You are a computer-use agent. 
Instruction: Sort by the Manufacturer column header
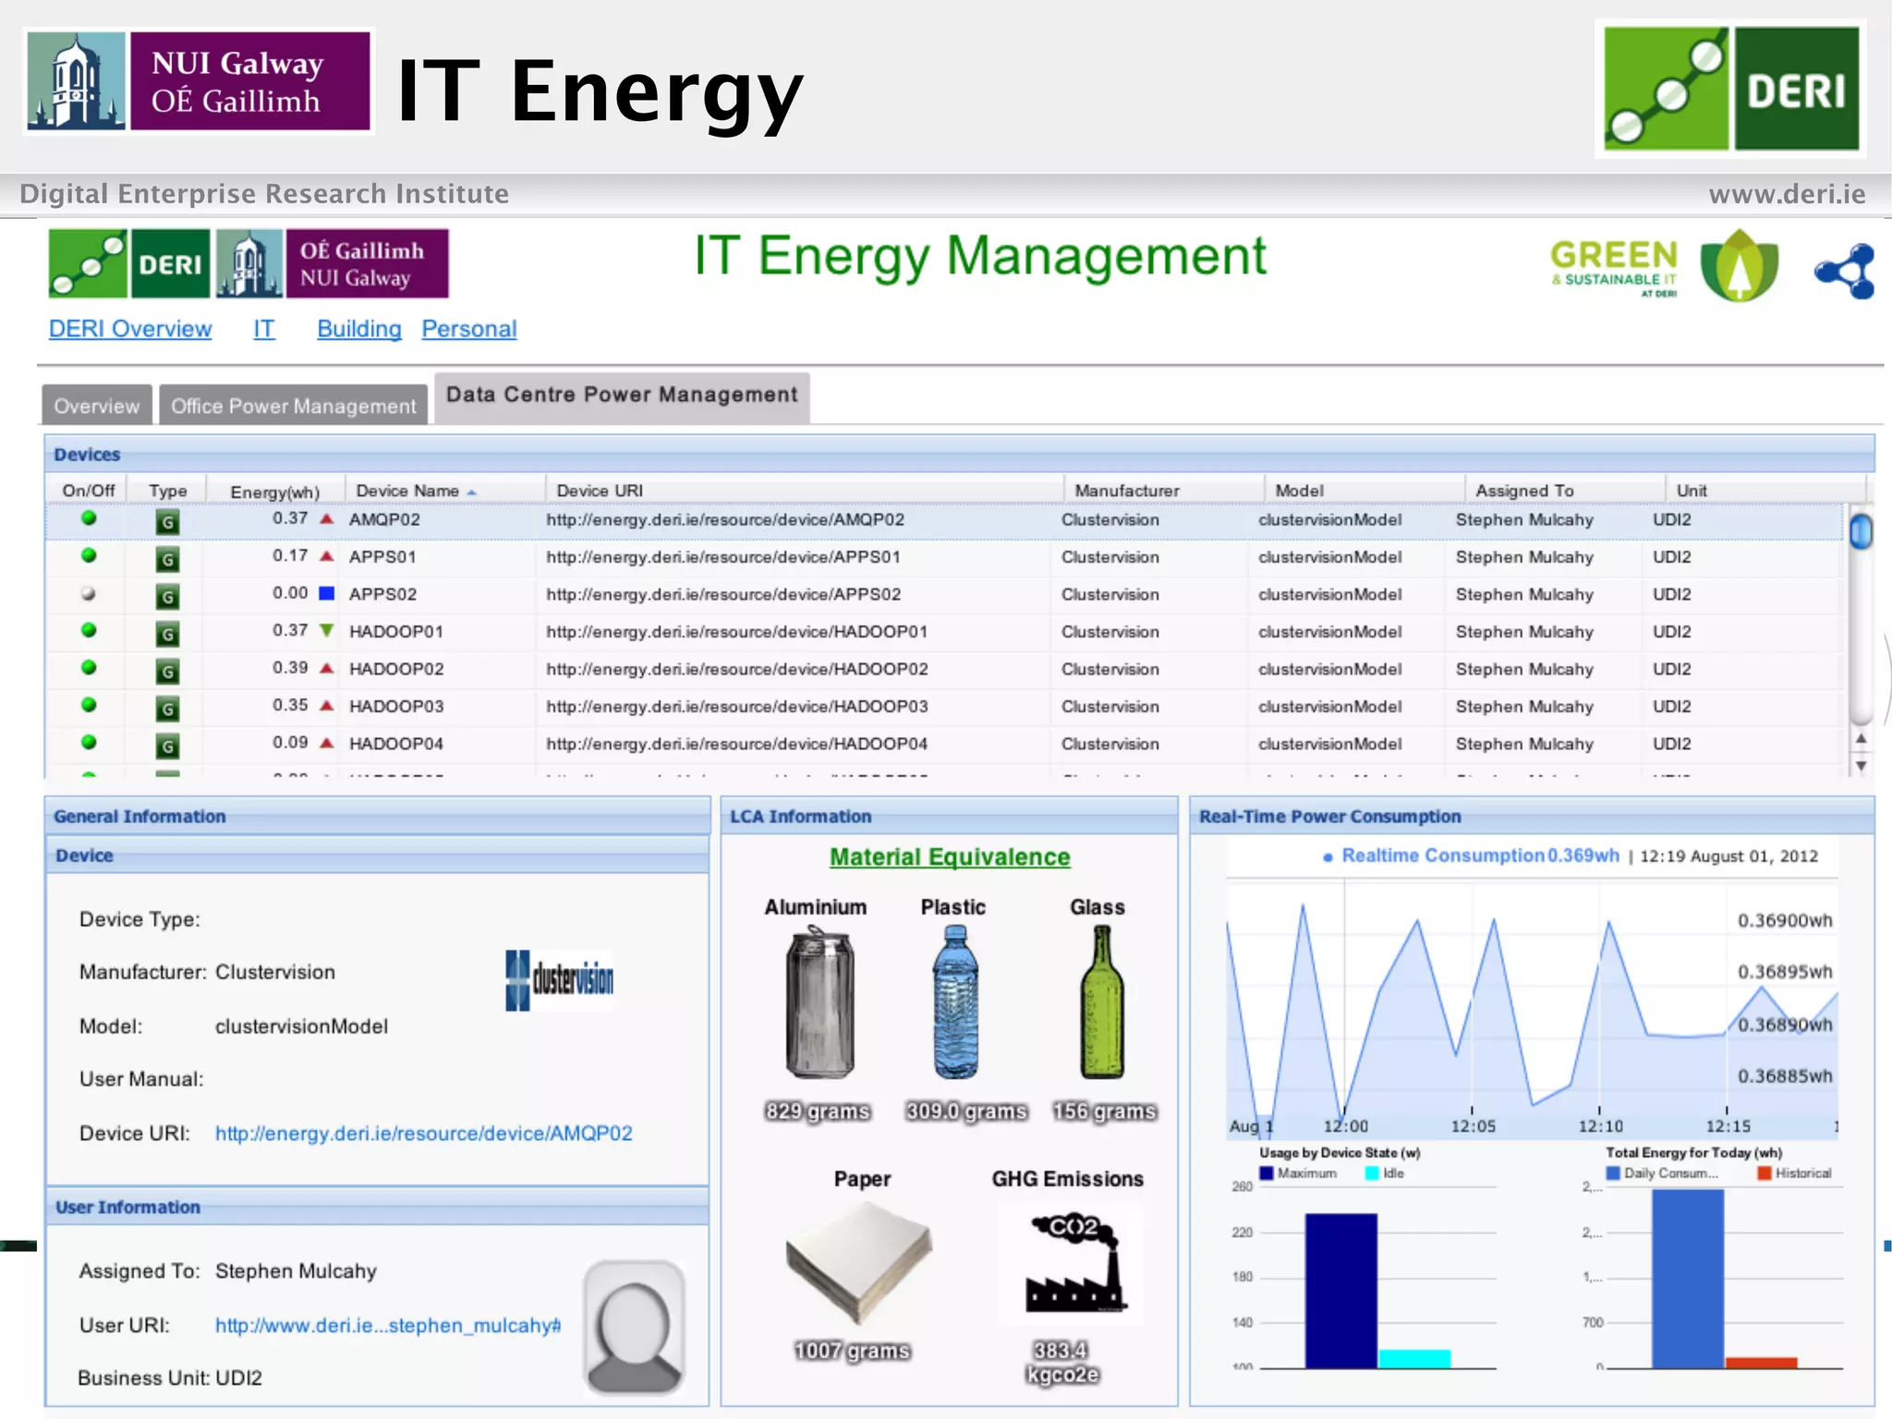tap(1163, 491)
